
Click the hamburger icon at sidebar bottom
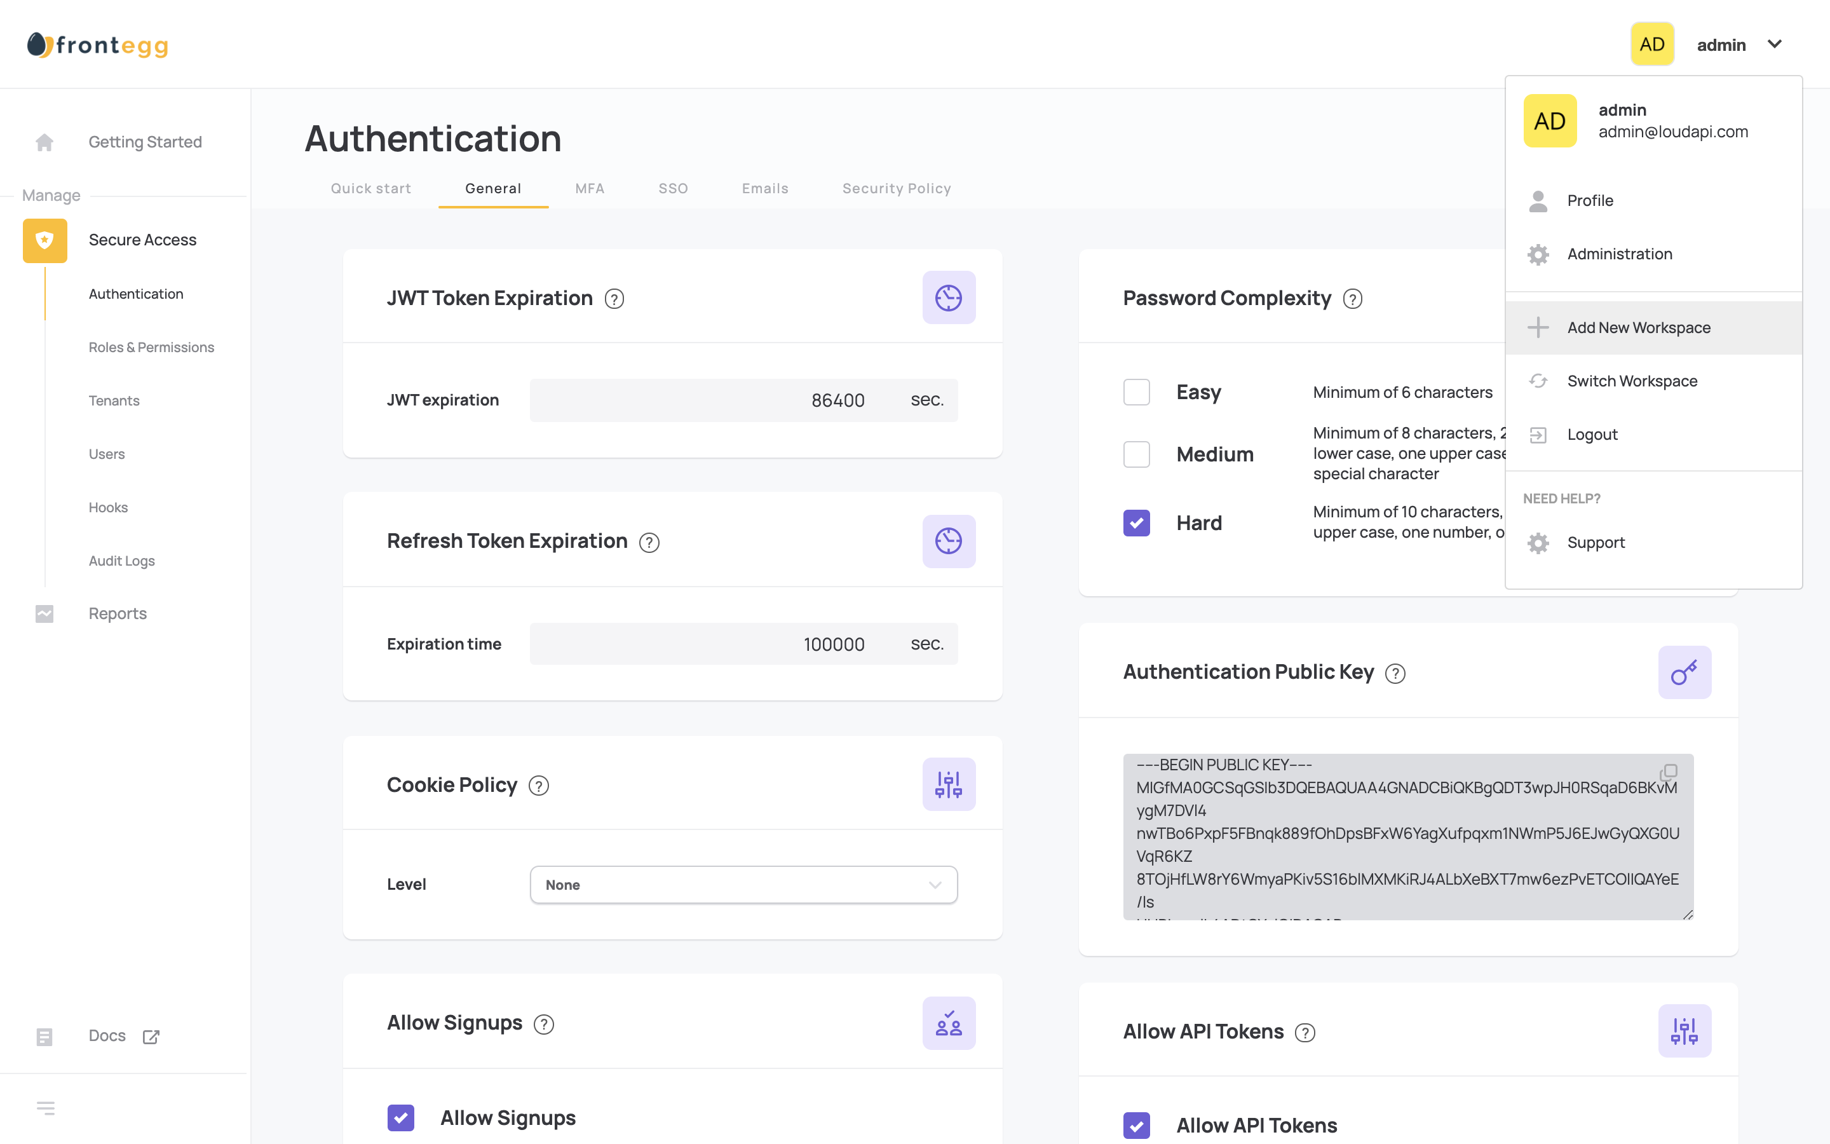point(45,1108)
